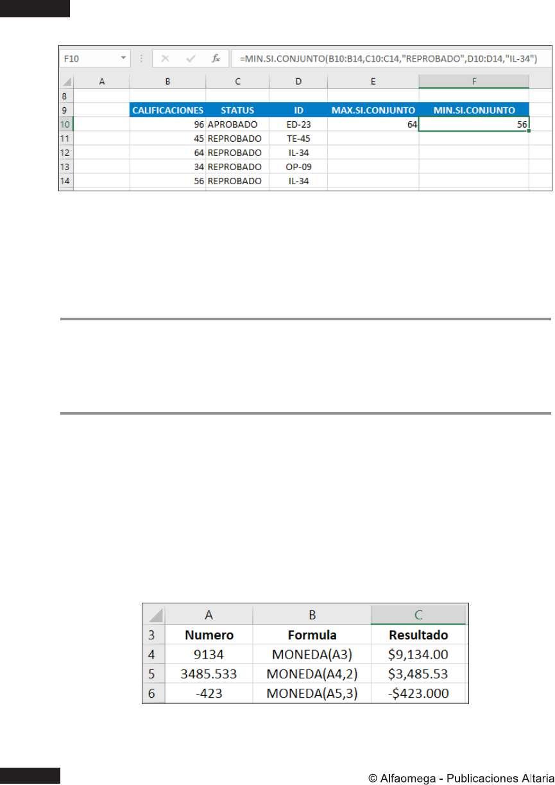Image resolution: width=555 pixels, height=785 pixels.
Task: Select the APROBADO status cell
Action: click(237, 125)
